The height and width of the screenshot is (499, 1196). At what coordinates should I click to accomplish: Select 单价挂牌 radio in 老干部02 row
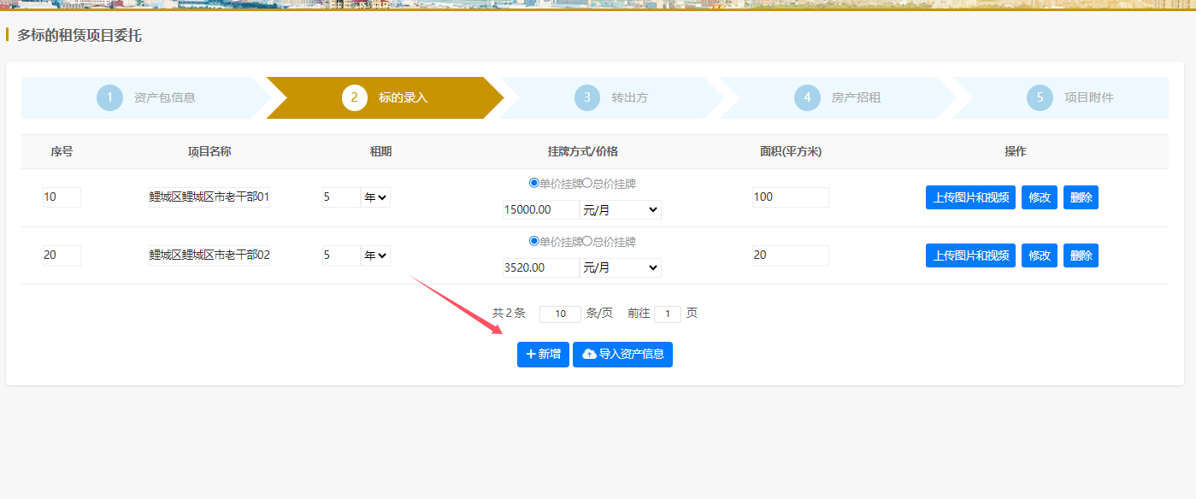(x=534, y=242)
